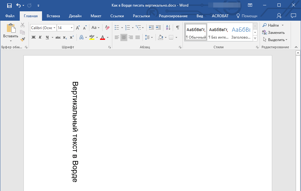This screenshot has width=301, height=191.
Task: Click the Clear All Formatting eraser icon
Action: pos(108,28)
